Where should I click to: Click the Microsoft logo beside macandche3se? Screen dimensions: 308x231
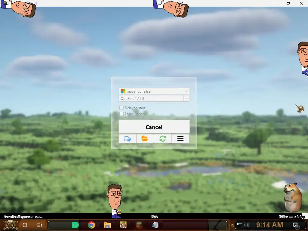point(123,91)
